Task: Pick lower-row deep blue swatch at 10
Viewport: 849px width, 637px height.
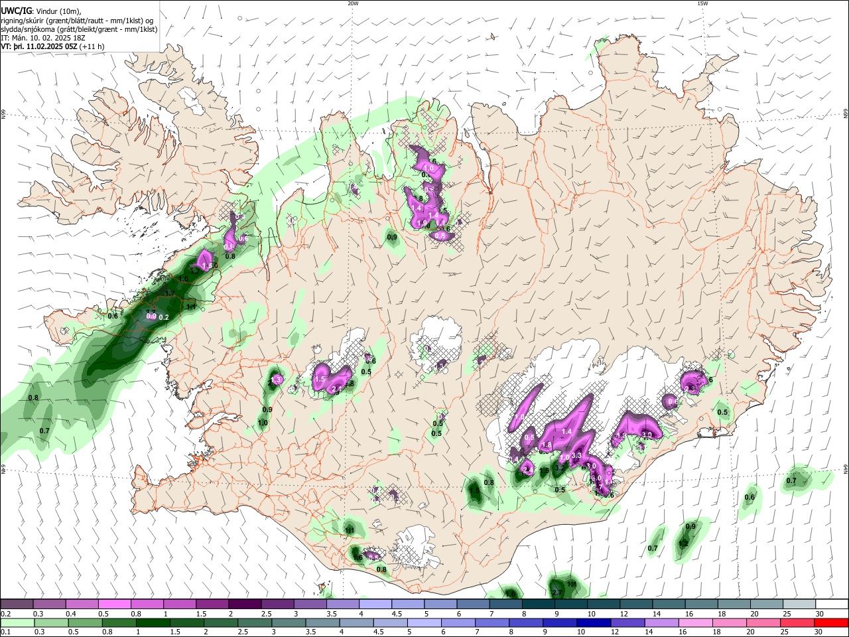Action: [x=594, y=622]
